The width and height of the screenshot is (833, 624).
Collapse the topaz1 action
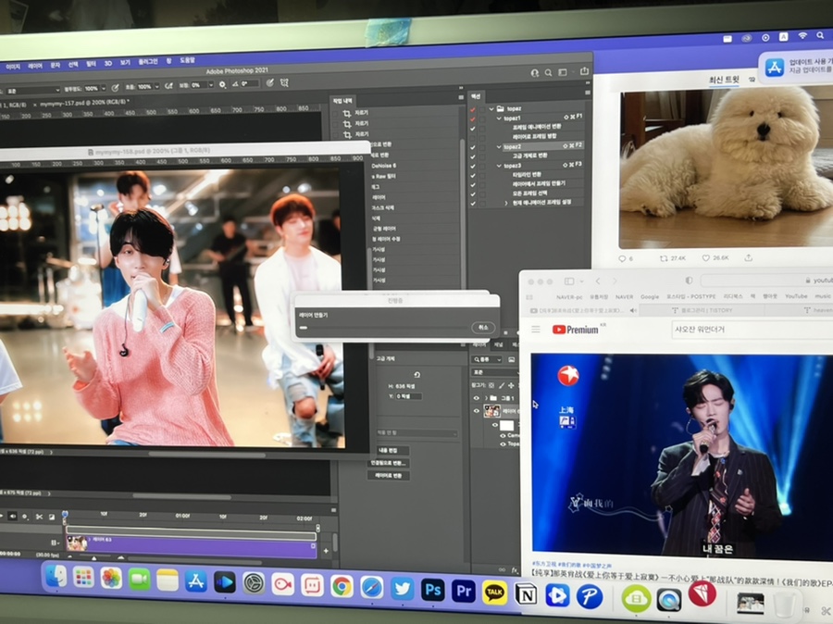(x=499, y=118)
